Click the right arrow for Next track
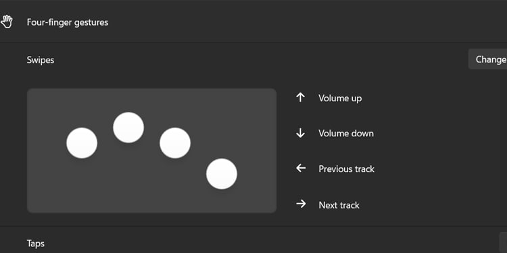The height and width of the screenshot is (253, 507). coord(301,204)
